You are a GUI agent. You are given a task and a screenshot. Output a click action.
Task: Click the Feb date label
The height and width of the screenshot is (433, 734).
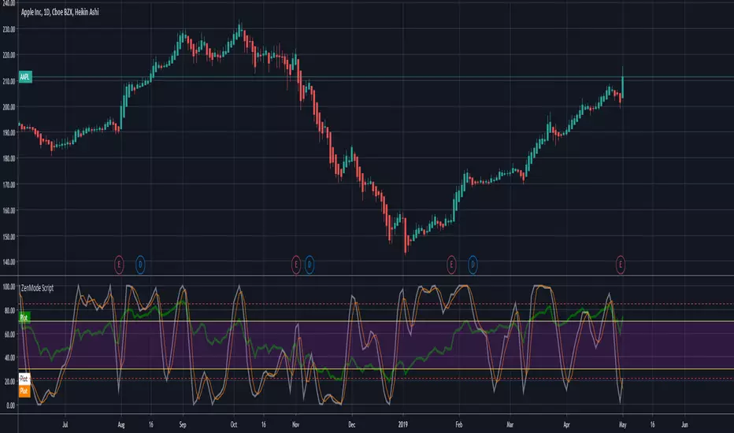(x=458, y=424)
